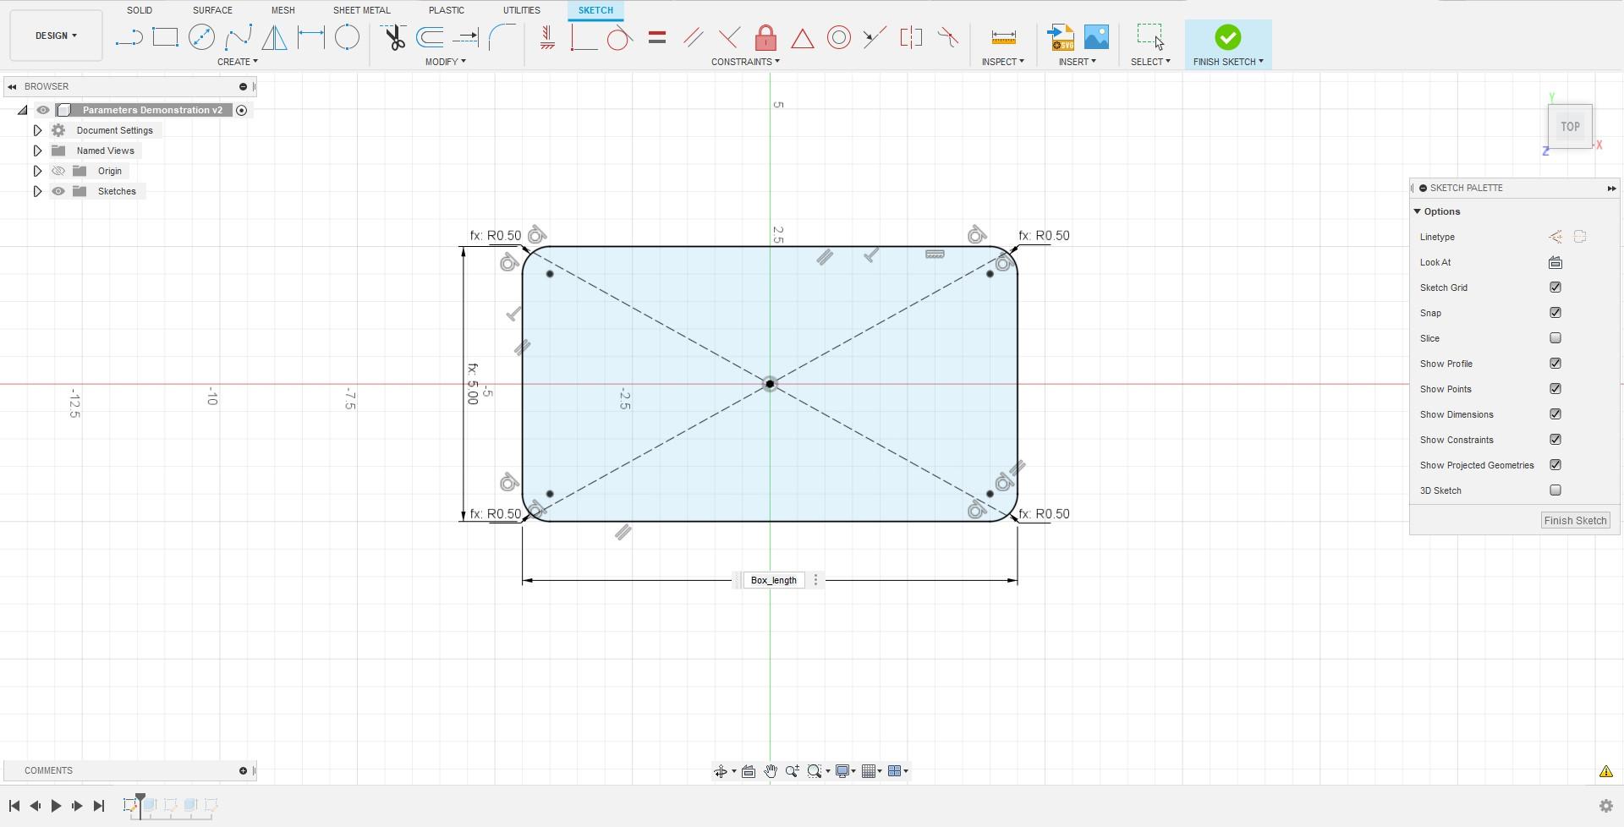The height and width of the screenshot is (827, 1624).
Task: Apply the Equal constraint
Action: click(x=657, y=37)
